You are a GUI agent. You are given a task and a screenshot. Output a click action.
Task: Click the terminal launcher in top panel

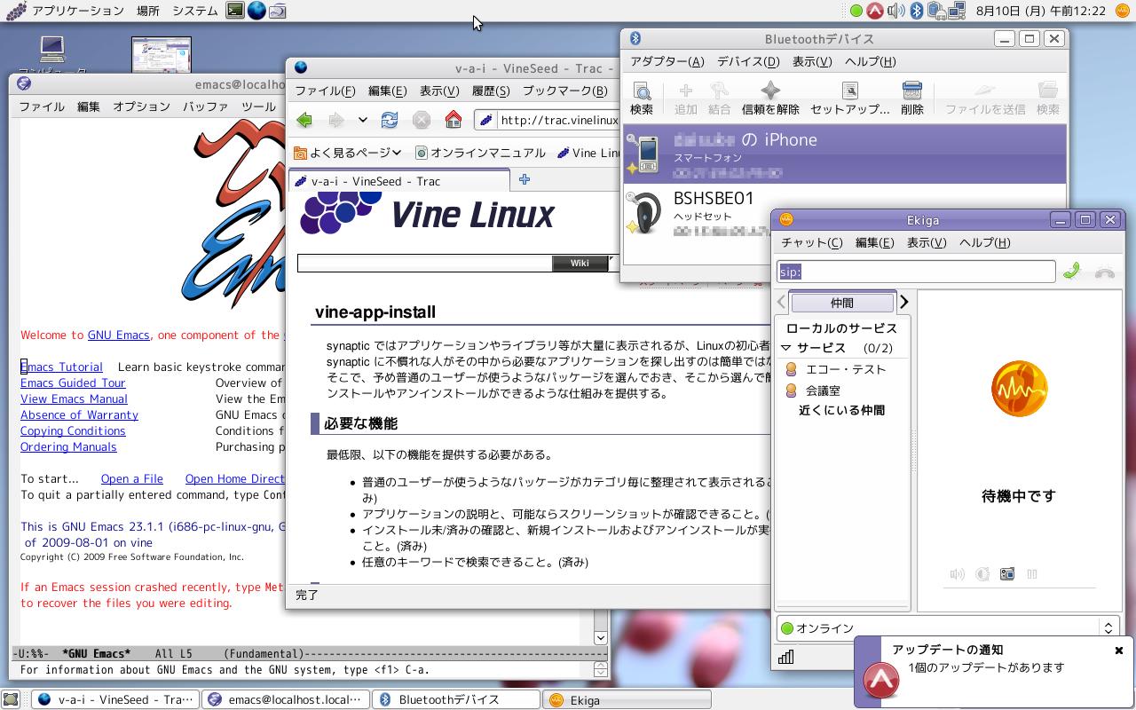point(234,11)
